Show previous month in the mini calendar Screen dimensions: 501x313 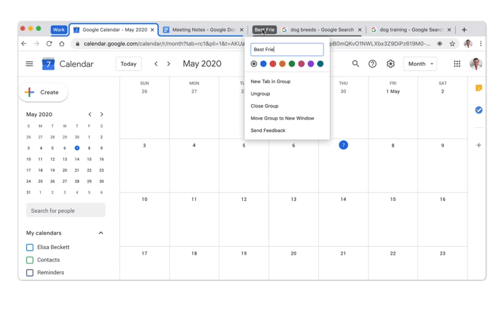tap(90, 114)
